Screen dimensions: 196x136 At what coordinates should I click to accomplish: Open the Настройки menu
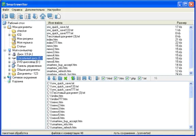pyautogui.click(x=54, y=10)
